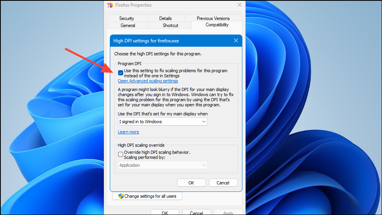
Task: Follow the Learn more link
Action: click(x=128, y=132)
